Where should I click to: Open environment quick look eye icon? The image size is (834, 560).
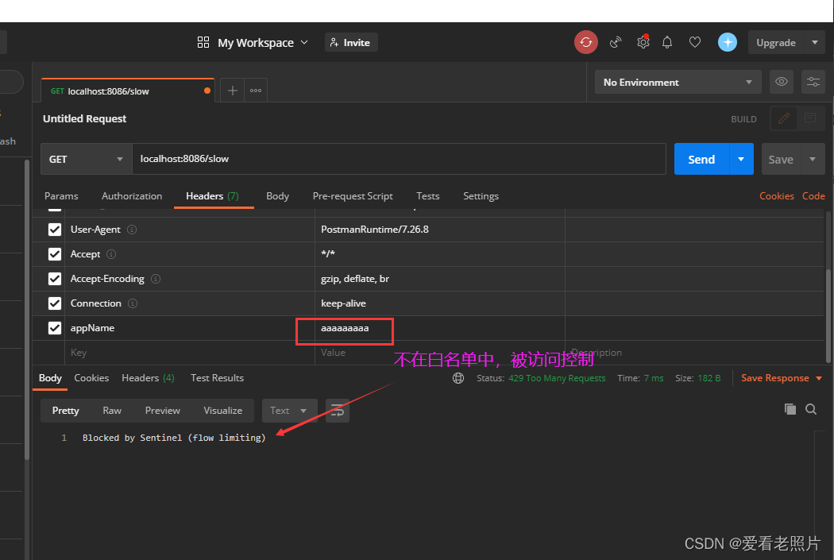(x=782, y=82)
